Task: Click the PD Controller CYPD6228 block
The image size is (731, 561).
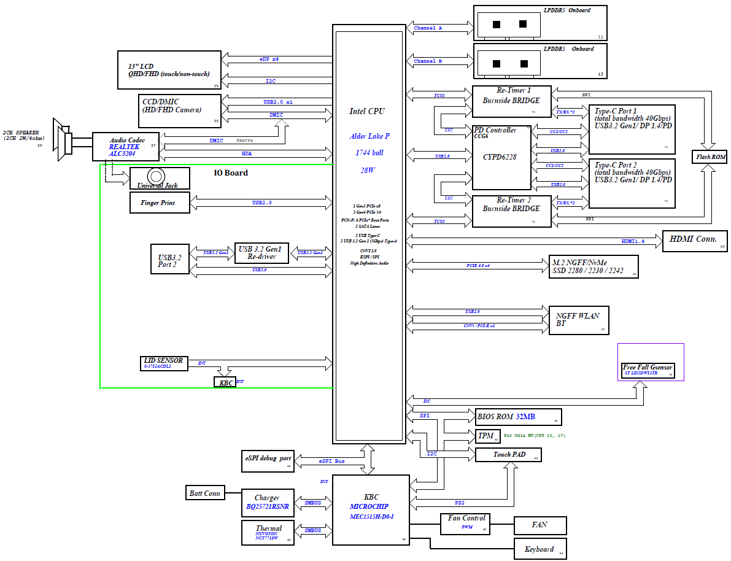Action: click(501, 157)
